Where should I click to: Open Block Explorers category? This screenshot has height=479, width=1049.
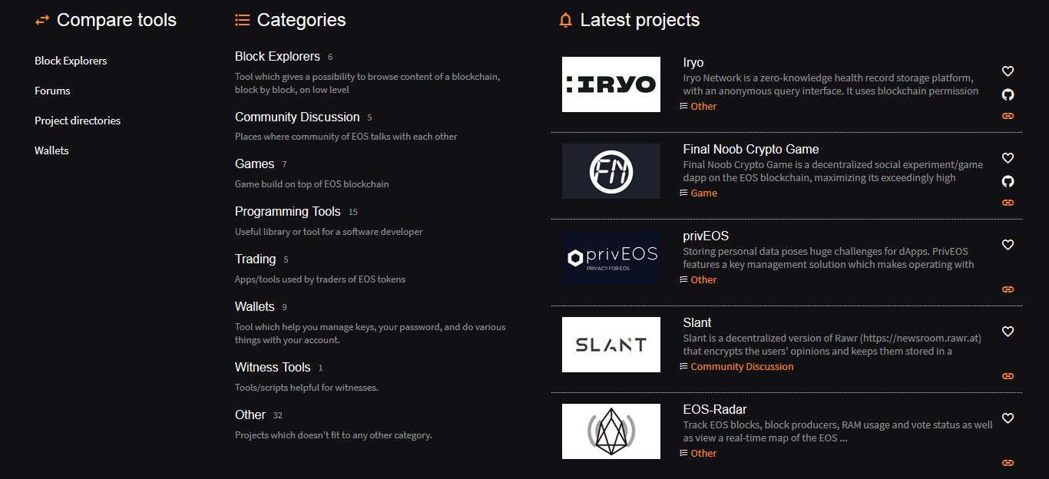[277, 57]
